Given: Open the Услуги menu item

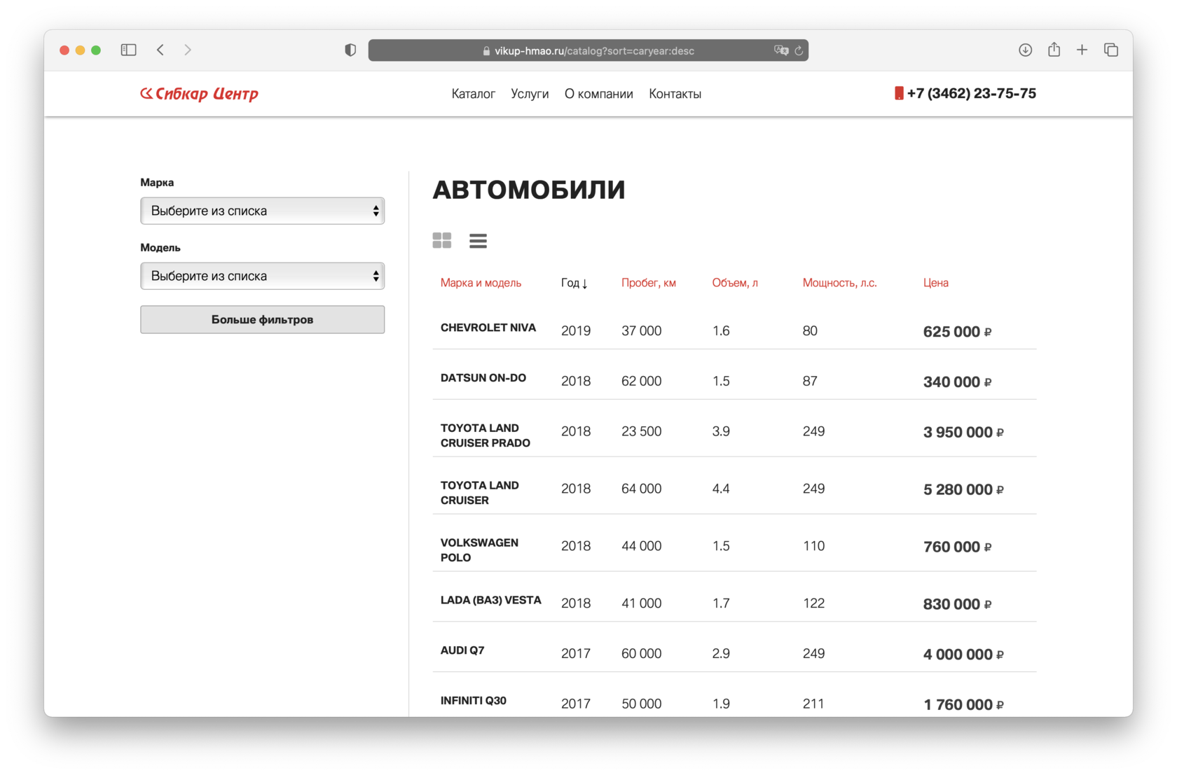Looking at the screenshot, I should [530, 94].
